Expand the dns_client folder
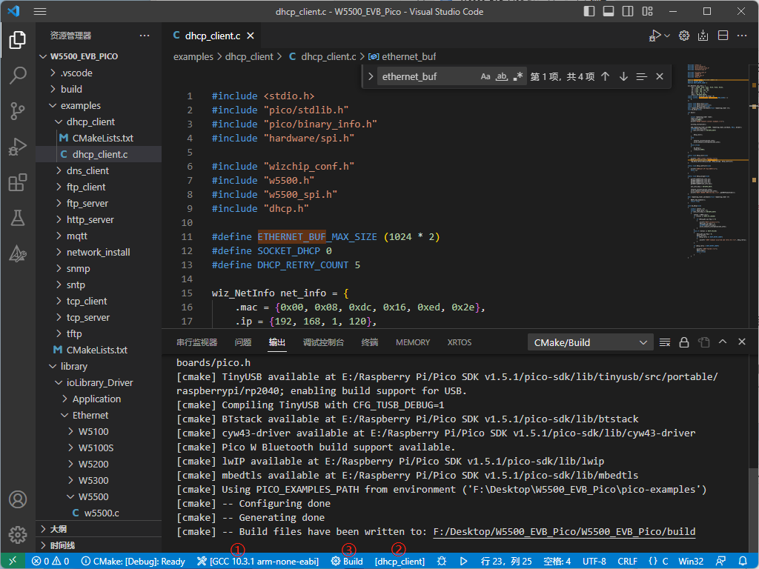Screen dimensions: 759x569 99,171
